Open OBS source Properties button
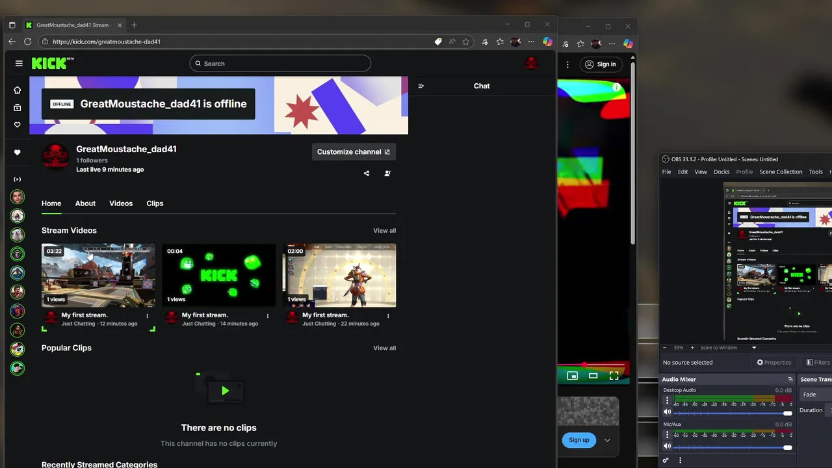Screen dimensions: 832x468 774,363
